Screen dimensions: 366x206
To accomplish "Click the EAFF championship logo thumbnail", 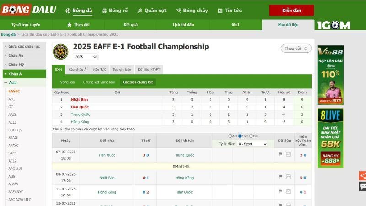I will coord(60,51).
